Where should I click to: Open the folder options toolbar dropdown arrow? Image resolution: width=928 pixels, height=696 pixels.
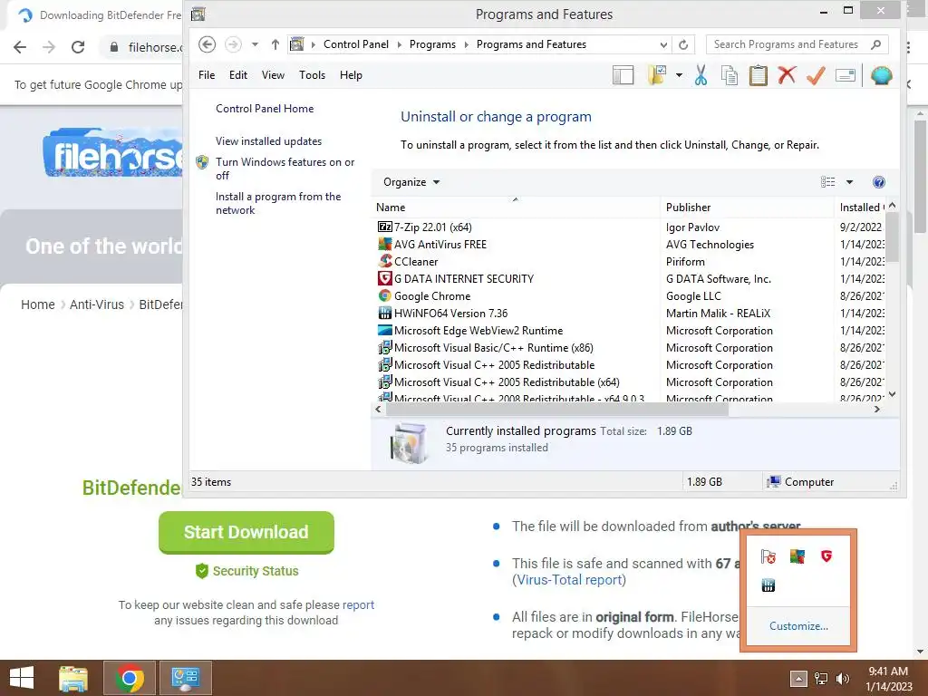pyautogui.click(x=679, y=75)
